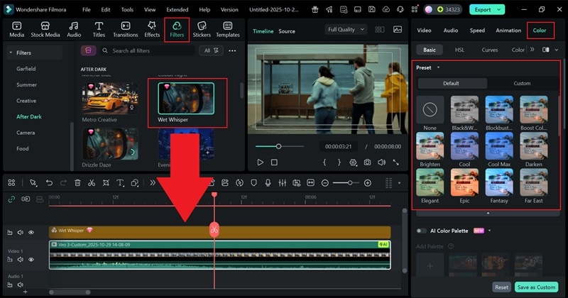Open the Transitions panel
This screenshot has height=298, width=568.
(x=126, y=29)
